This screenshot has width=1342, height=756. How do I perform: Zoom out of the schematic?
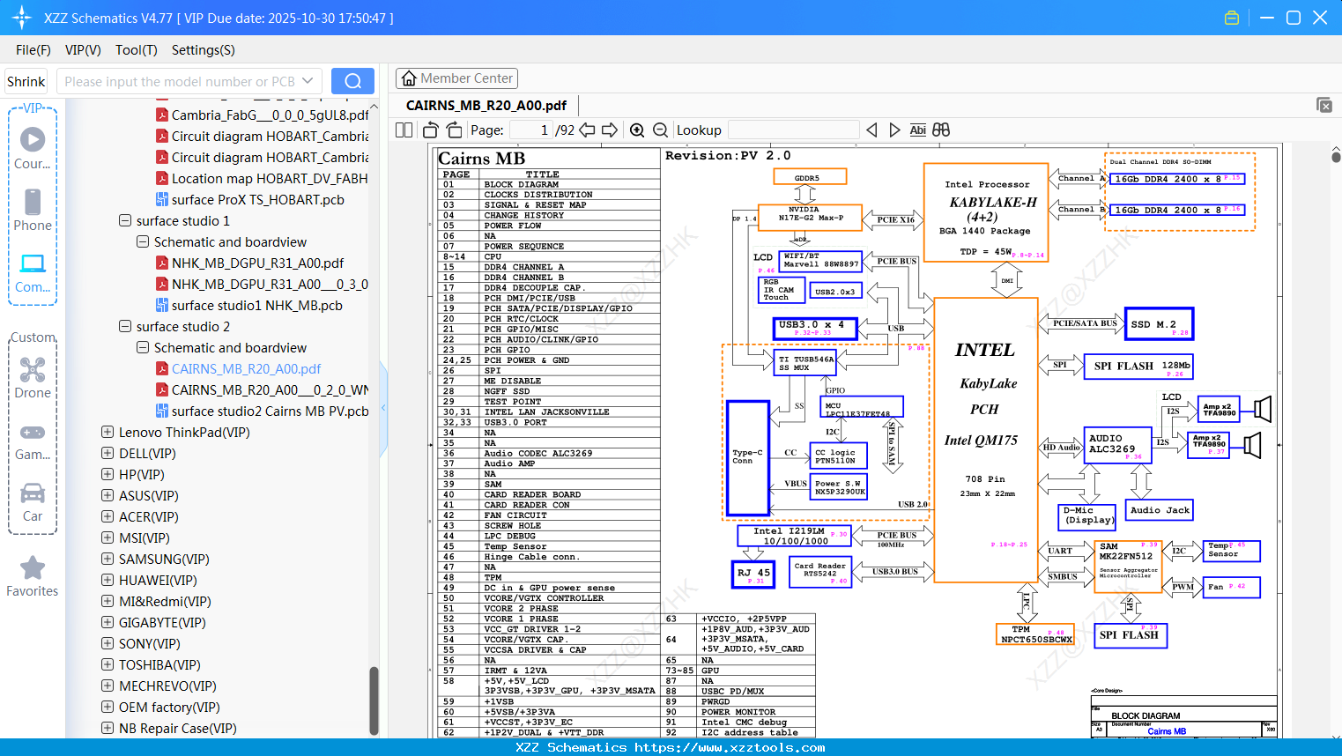(660, 130)
